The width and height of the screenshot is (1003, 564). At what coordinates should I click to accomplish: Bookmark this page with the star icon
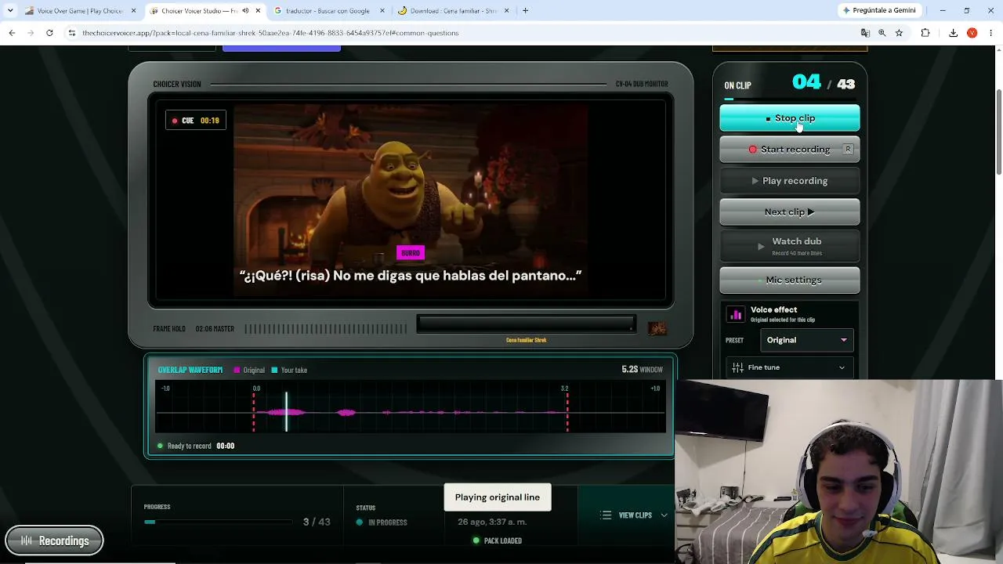coord(899,33)
